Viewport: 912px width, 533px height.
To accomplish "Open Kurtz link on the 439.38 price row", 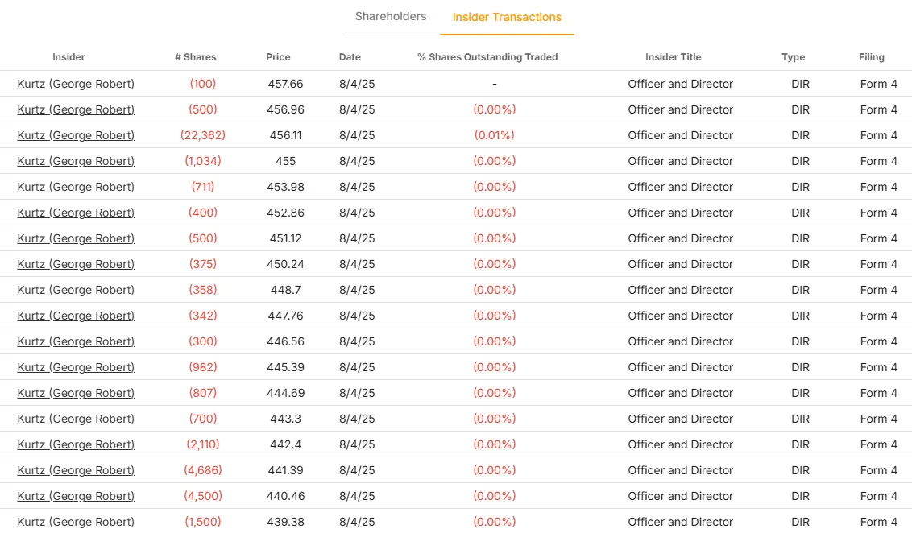I will tap(76, 522).
